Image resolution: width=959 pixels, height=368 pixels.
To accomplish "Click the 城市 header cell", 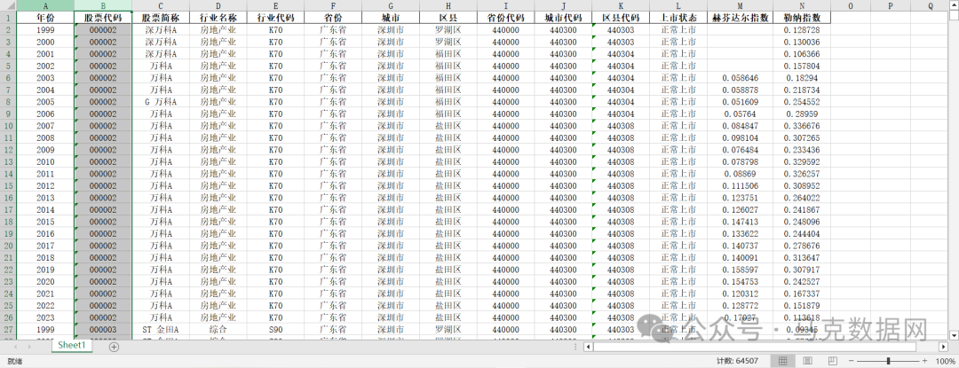I will point(391,17).
